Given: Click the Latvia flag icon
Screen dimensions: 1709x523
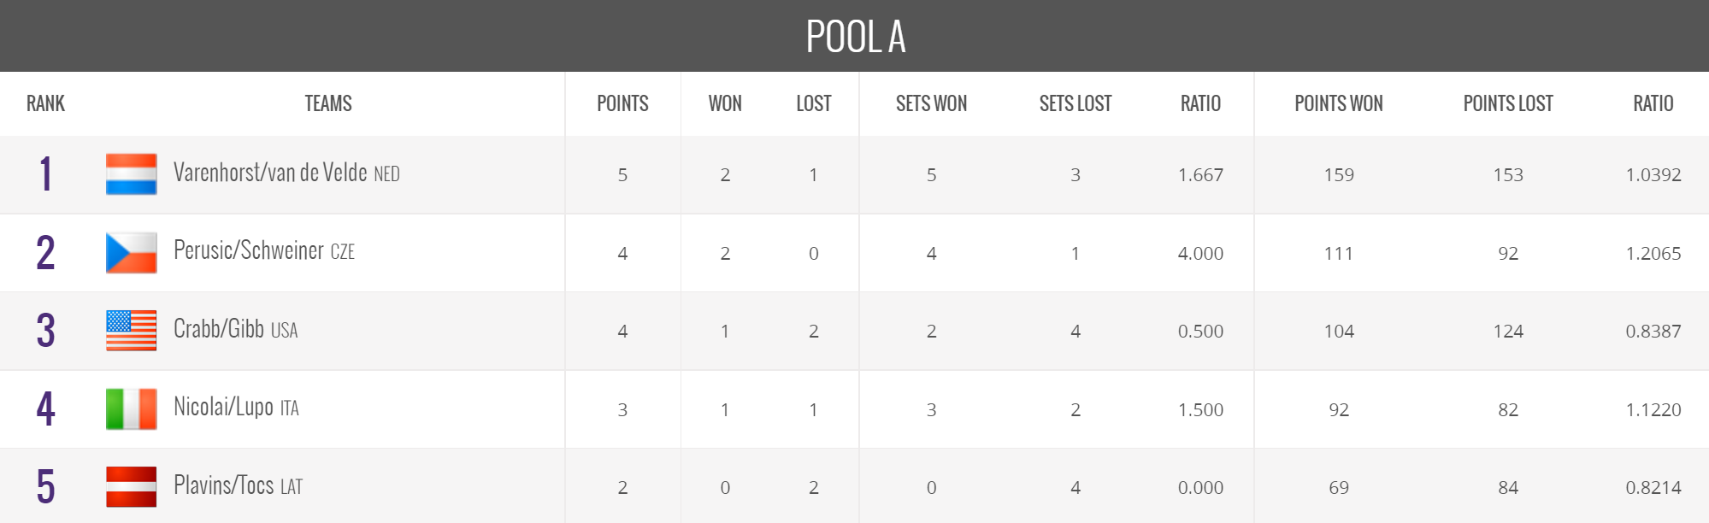Looking at the screenshot, I should coord(131,487).
